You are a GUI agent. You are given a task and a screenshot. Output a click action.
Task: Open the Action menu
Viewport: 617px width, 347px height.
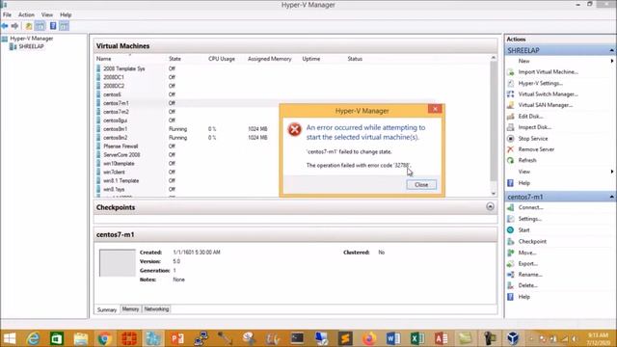click(26, 15)
